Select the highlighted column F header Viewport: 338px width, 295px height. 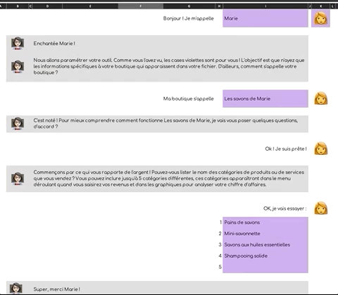click(141, 6)
